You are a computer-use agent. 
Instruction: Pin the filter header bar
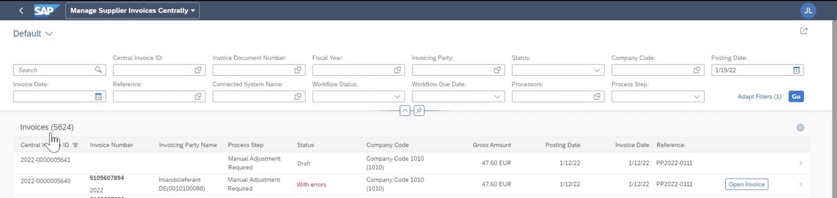[419, 110]
